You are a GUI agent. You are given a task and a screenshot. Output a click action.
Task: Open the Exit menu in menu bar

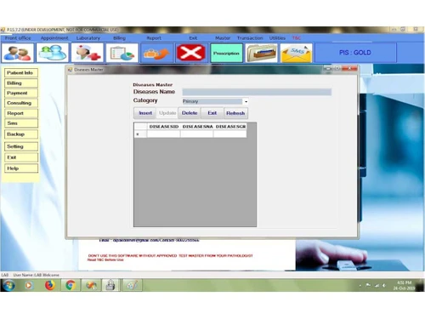pos(193,37)
